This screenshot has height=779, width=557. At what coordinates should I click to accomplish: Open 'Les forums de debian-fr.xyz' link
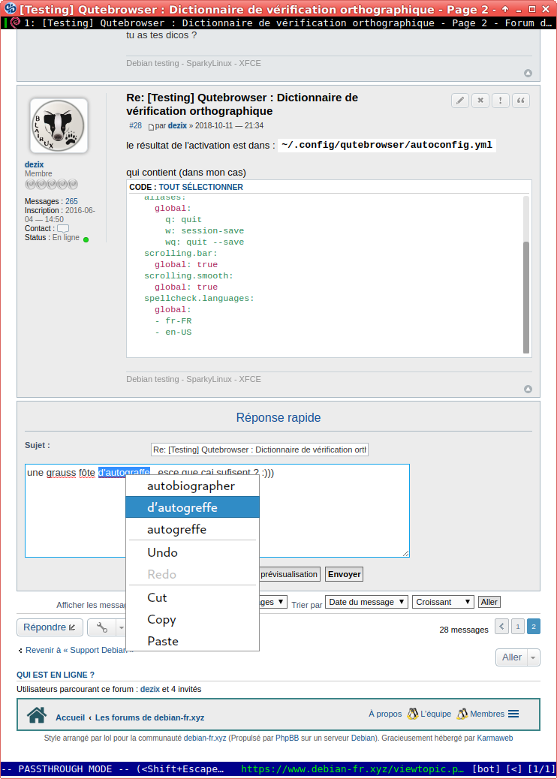pyautogui.click(x=149, y=717)
